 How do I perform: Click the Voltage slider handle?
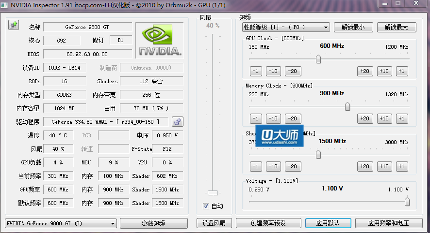pyautogui.click(x=407, y=202)
